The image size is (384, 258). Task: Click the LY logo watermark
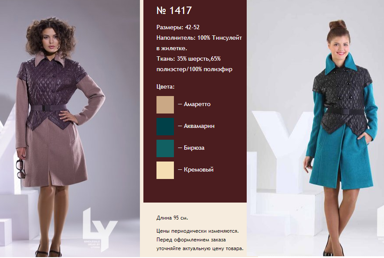point(99,230)
